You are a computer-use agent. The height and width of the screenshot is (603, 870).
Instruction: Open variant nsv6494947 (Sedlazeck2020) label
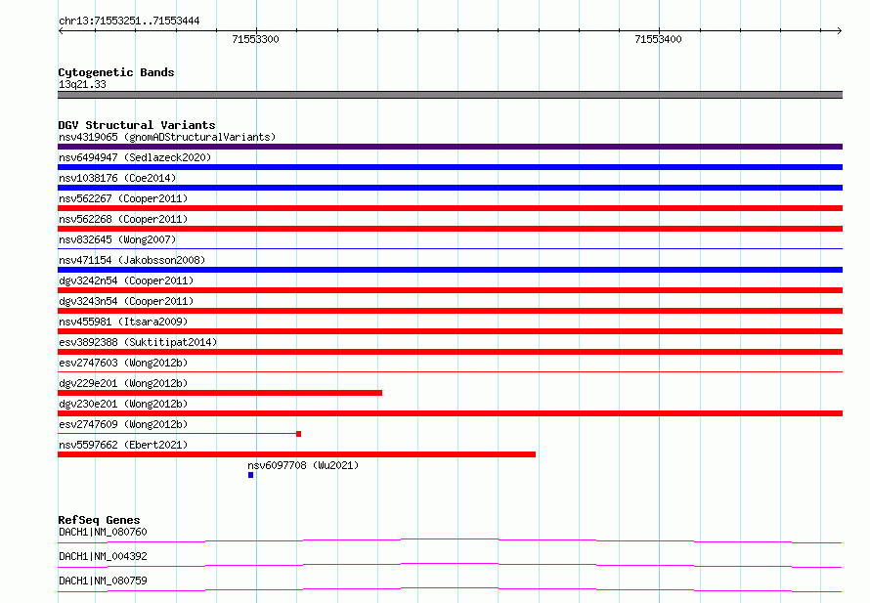[135, 157]
